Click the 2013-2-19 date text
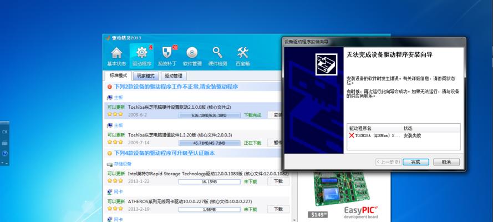 pyautogui.click(x=138, y=209)
